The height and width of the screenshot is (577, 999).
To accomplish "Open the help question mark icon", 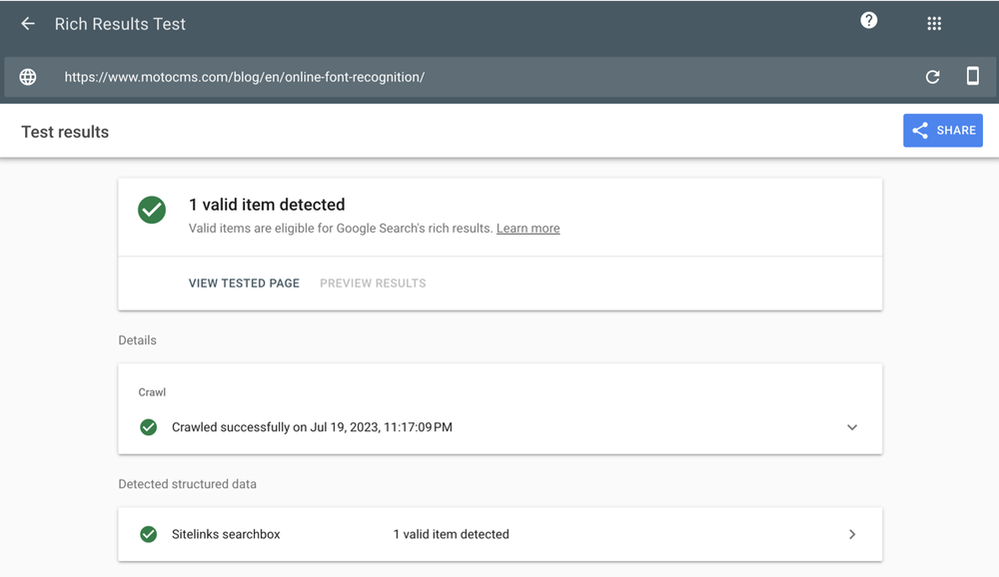I will tap(869, 21).
